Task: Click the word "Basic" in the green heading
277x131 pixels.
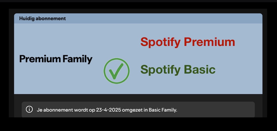Action: click(200, 70)
